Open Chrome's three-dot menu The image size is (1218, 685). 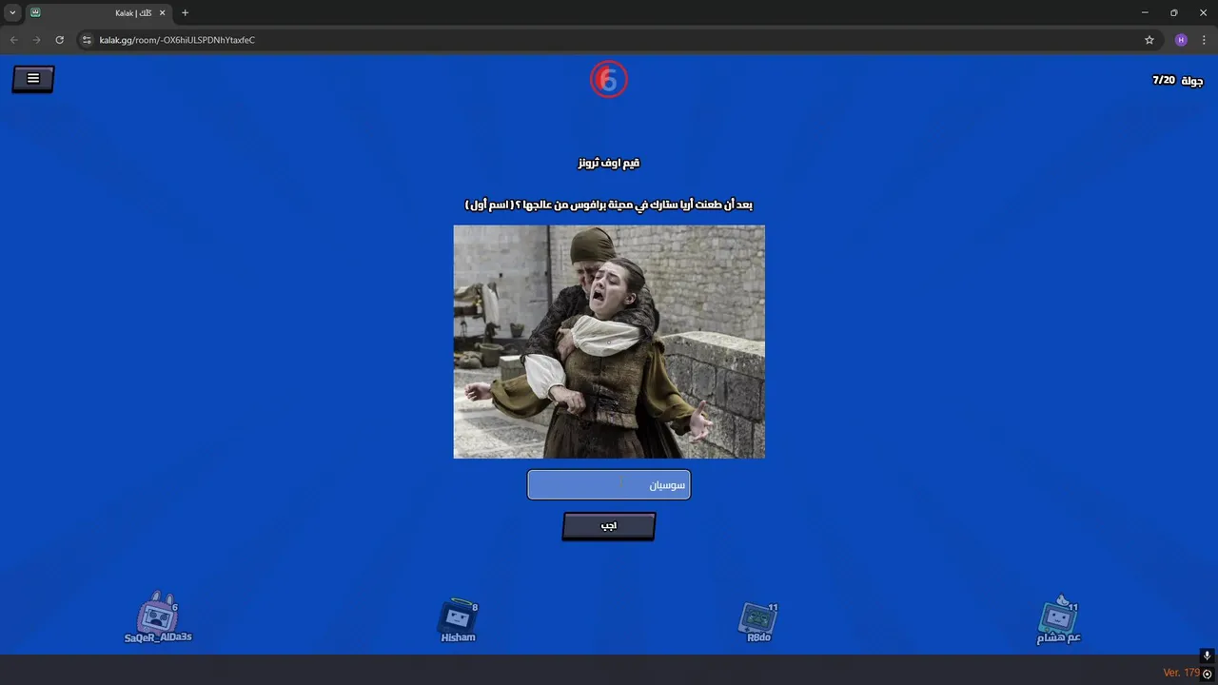tap(1205, 40)
